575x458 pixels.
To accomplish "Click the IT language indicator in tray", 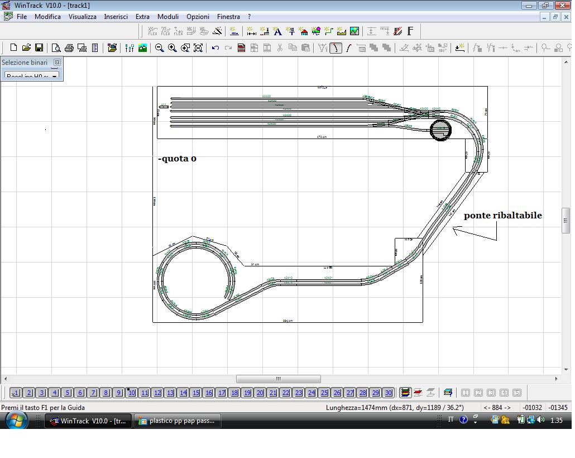I will pos(451,419).
